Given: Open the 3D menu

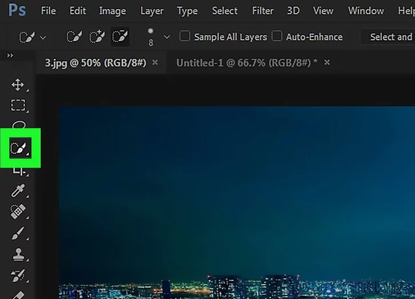Looking at the screenshot, I should coord(293,11).
